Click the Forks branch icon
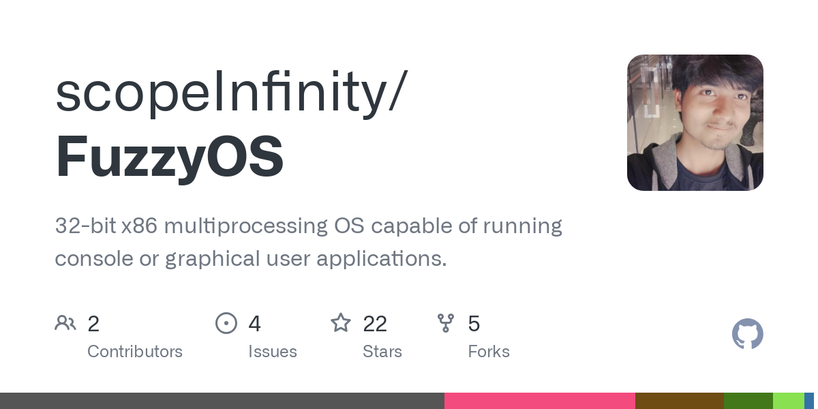The height and width of the screenshot is (409, 818). coord(446,323)
